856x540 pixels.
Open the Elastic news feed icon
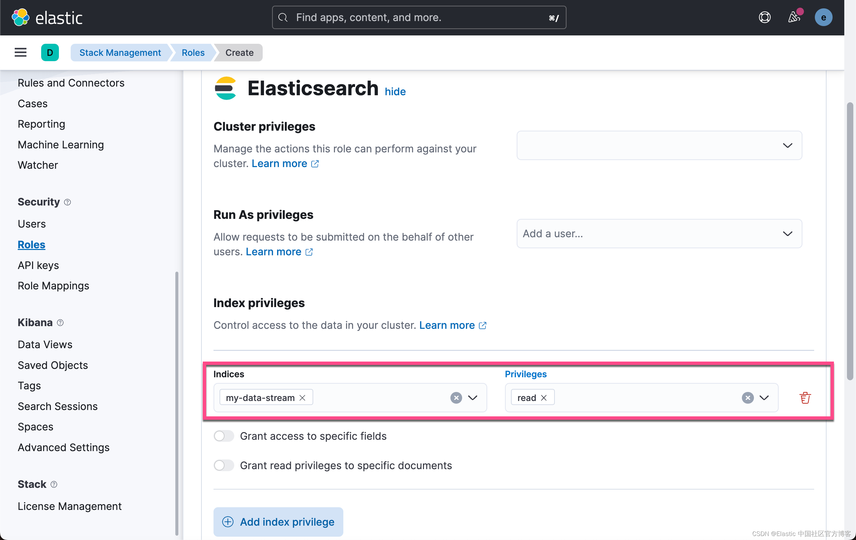pyautogui.click(x=794, y=17)
